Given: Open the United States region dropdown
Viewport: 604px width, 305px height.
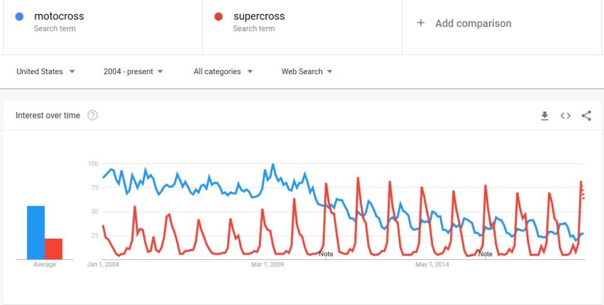Looking at the screenshot, I should pos(46,72).
